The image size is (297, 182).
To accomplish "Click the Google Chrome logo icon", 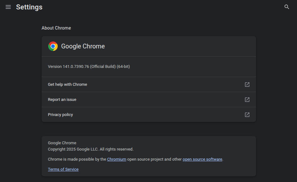I will coord(53,46).
